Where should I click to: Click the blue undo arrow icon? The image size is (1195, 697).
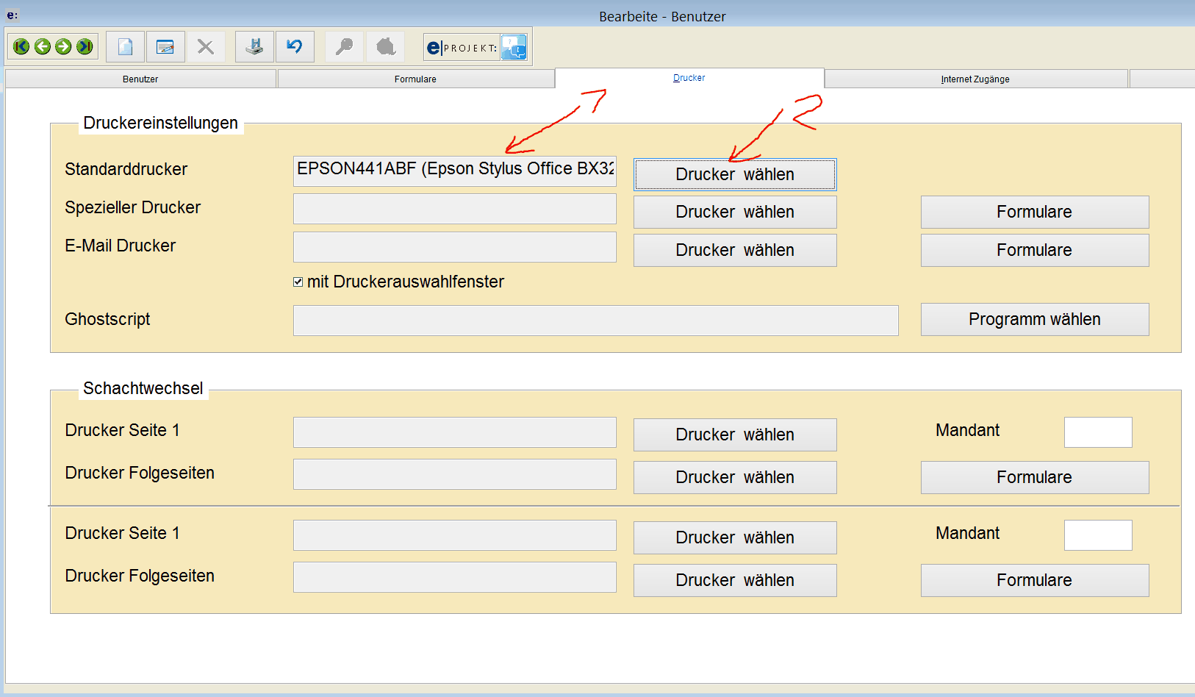pos(295,47)
